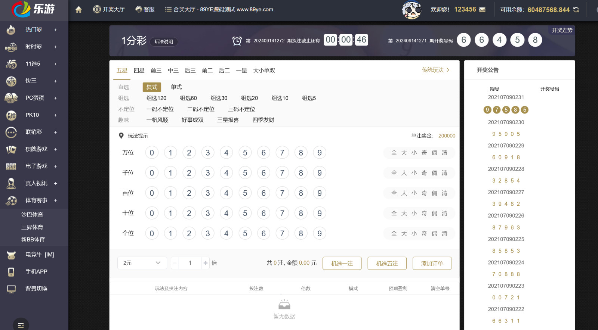Select number 5 in 万位 row
Viewport: 598px width, 330px height.
point(245,153)
